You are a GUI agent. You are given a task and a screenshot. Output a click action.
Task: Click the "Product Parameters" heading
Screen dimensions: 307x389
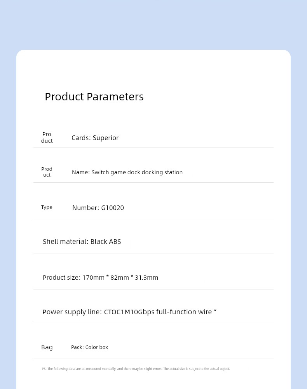[94, 96]
